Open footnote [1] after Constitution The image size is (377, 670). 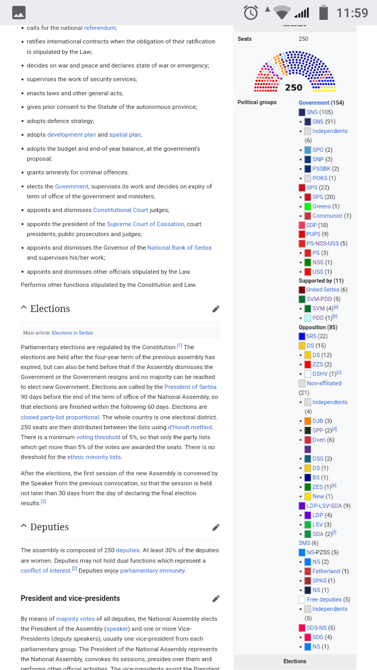(180, 345)
